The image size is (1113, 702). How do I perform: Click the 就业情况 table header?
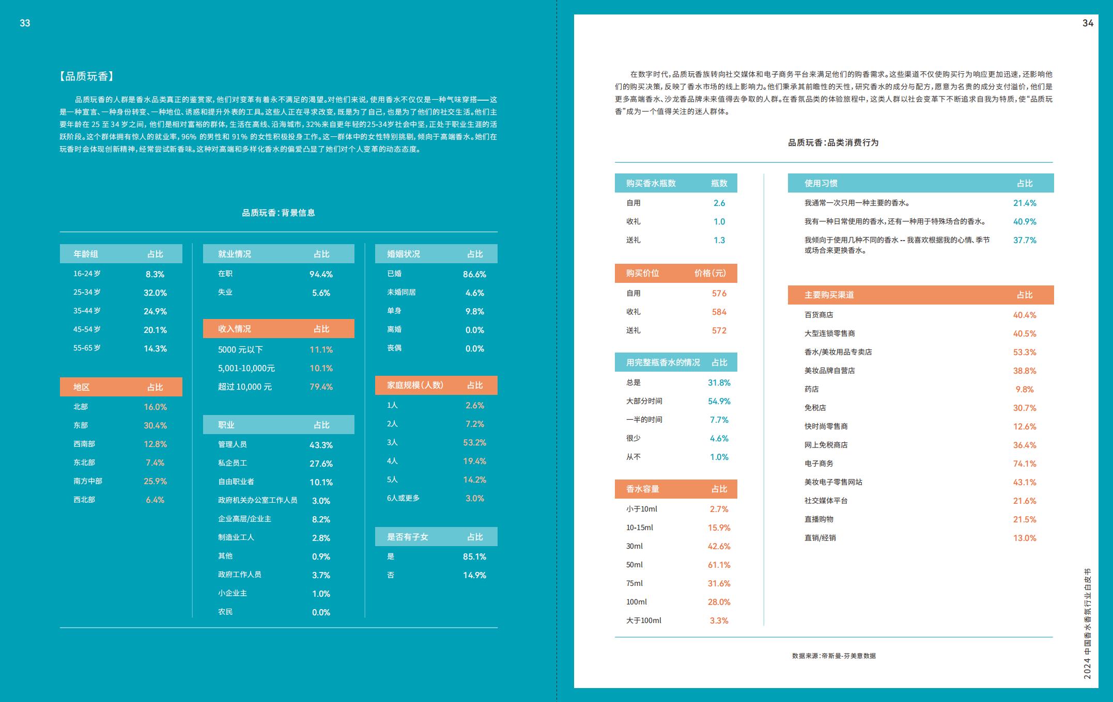(x=279, y=254)
